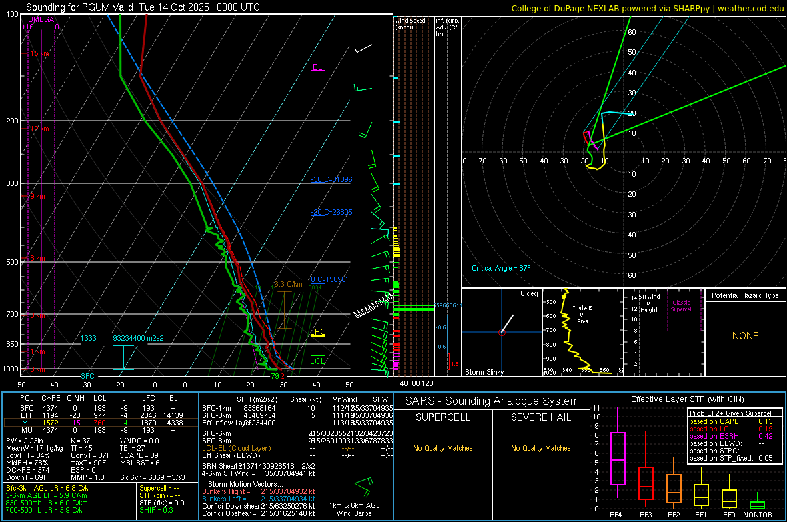The width and height of the screenshot is (787, 522).
Task: Click the red EF3 box plot
Action: click(x=646, y=483)
